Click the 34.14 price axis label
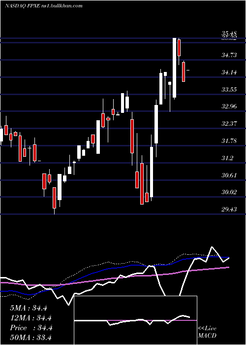 (x=229, y=72)
